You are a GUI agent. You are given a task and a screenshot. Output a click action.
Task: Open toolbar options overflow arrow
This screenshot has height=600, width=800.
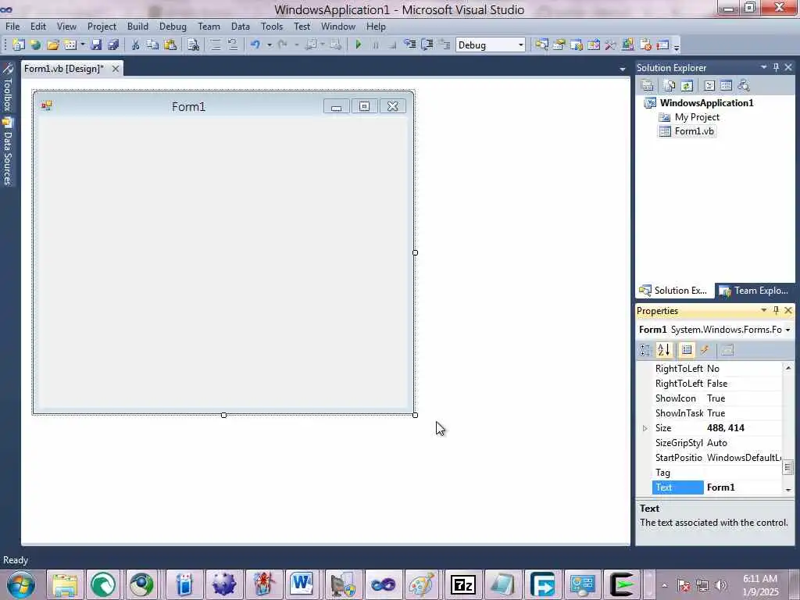coord(677,47)
